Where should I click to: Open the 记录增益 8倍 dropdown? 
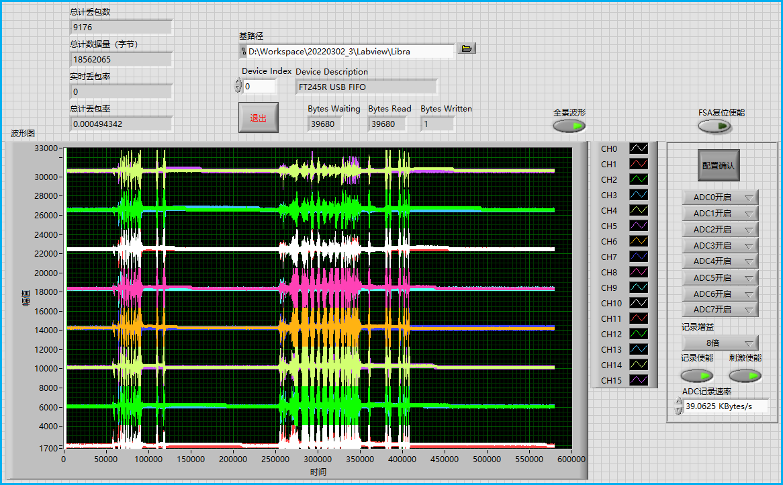coord(719,343)
